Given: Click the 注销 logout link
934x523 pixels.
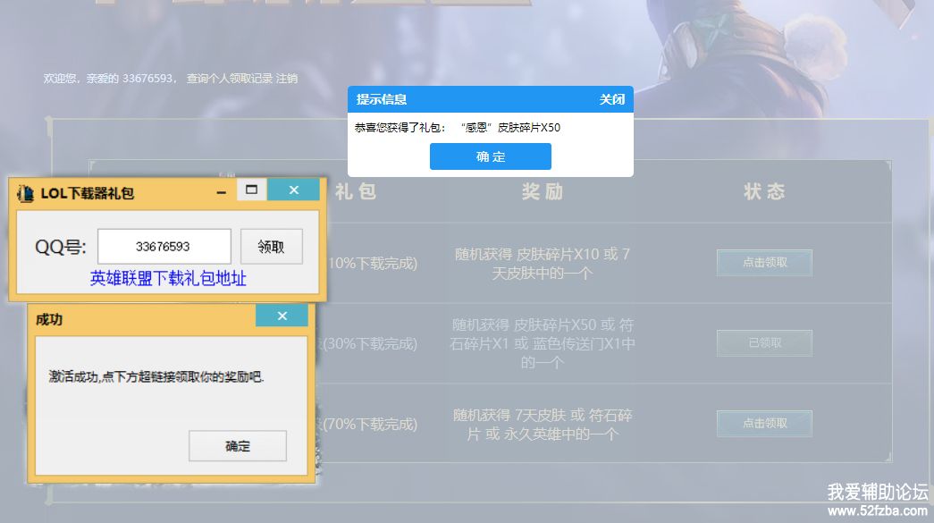Looking at the screenshot, I should click(x=287, y=78).
